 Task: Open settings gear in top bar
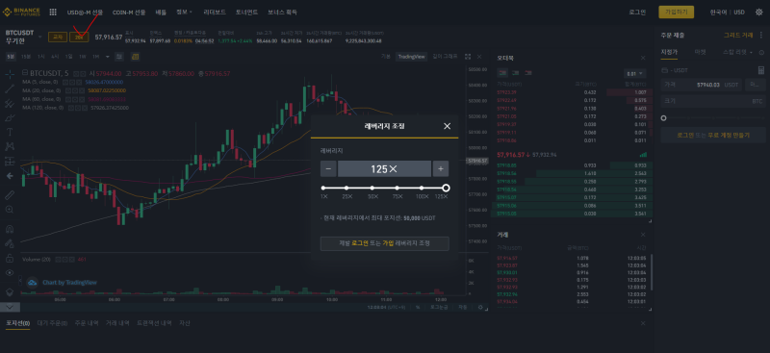coord(758,13)
